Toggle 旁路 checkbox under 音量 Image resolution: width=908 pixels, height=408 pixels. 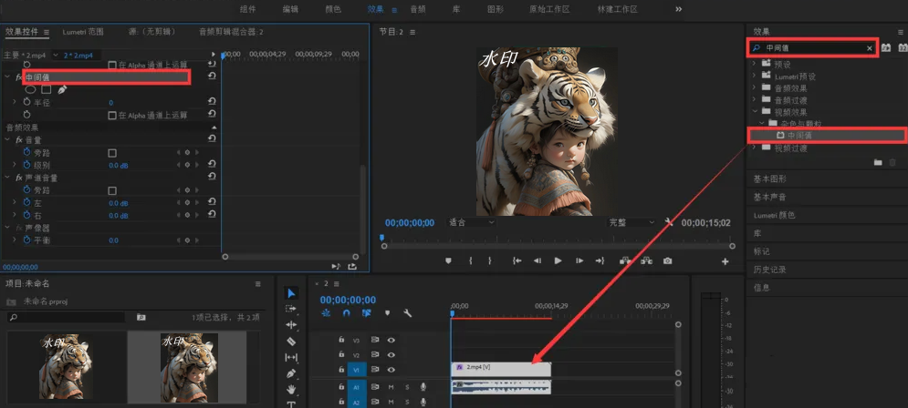pos(112,153)
